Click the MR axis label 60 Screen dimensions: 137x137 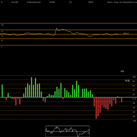click(x=134, y=86)
